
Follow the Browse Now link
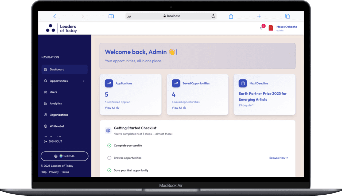pyautogui.click(x=278, y=158)
